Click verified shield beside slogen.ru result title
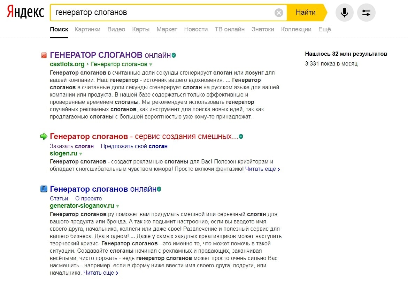 tap(241, 136)
